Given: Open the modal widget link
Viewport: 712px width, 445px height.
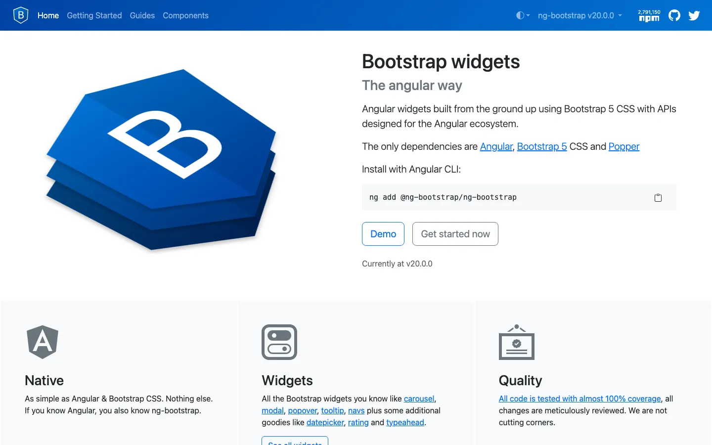Looking at the screenshot, I should [272, 410].
